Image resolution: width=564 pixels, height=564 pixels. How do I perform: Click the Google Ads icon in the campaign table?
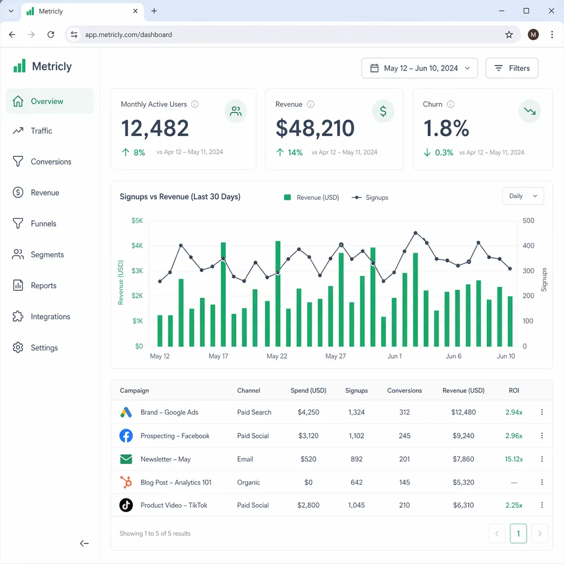(126, 412)
